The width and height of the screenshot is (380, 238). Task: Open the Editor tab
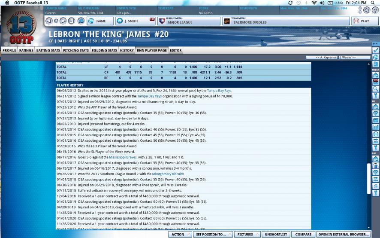point(176,50)
